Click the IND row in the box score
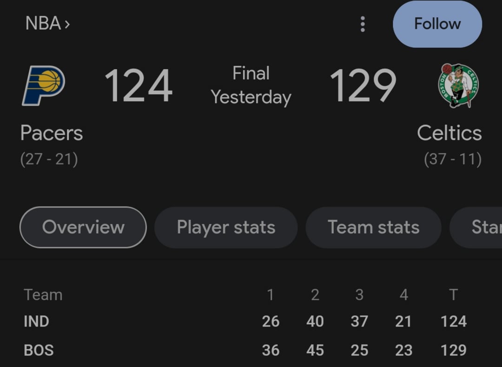Image resolution: width=502 pixels, height=367 pixels. coord(36,321)
